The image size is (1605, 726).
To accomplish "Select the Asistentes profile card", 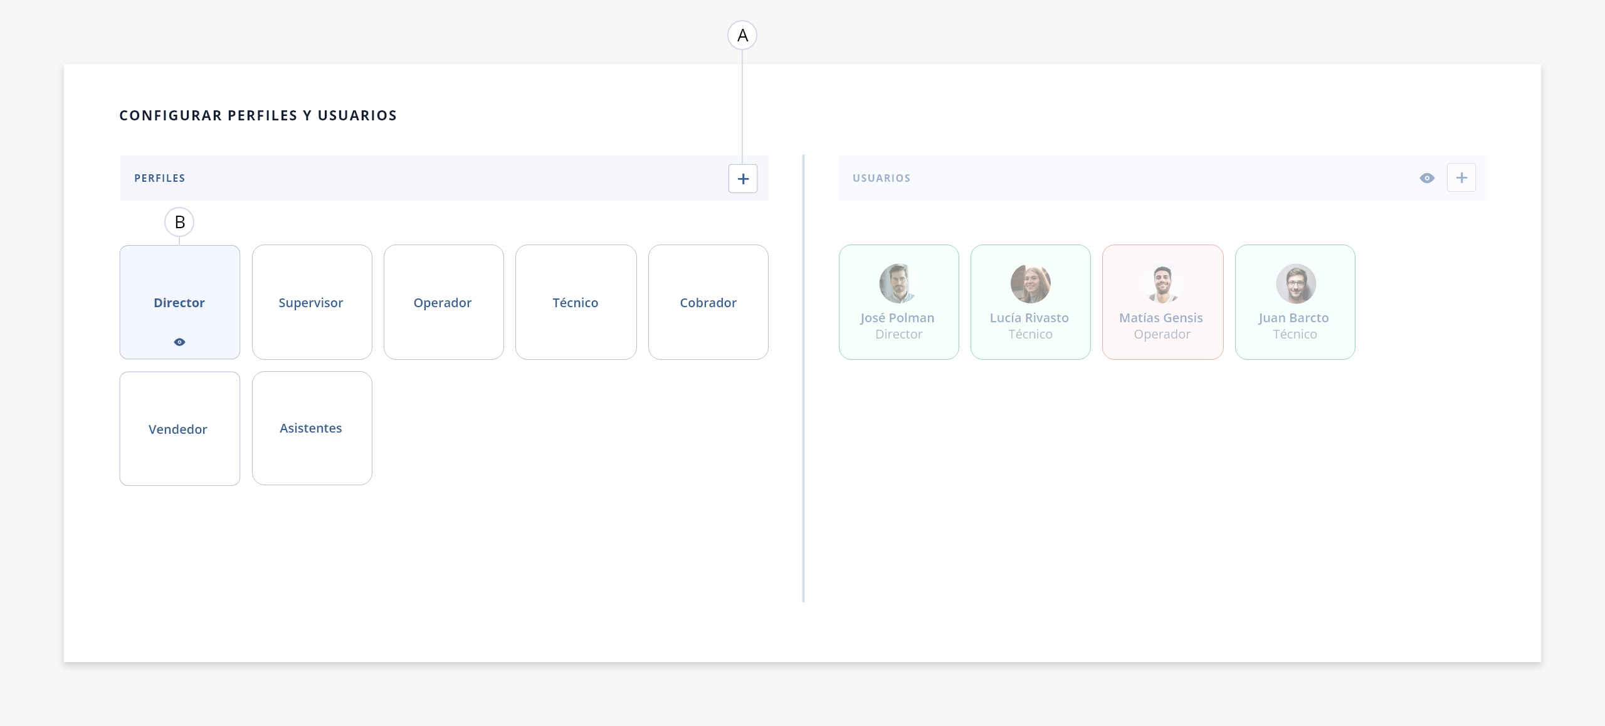I will pos(312,428).
